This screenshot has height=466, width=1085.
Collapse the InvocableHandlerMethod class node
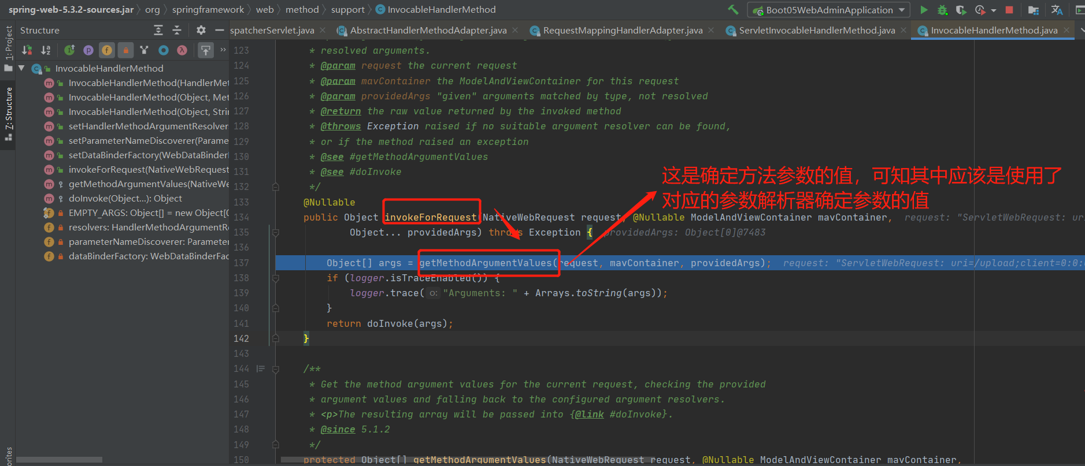tap(21, 68)
